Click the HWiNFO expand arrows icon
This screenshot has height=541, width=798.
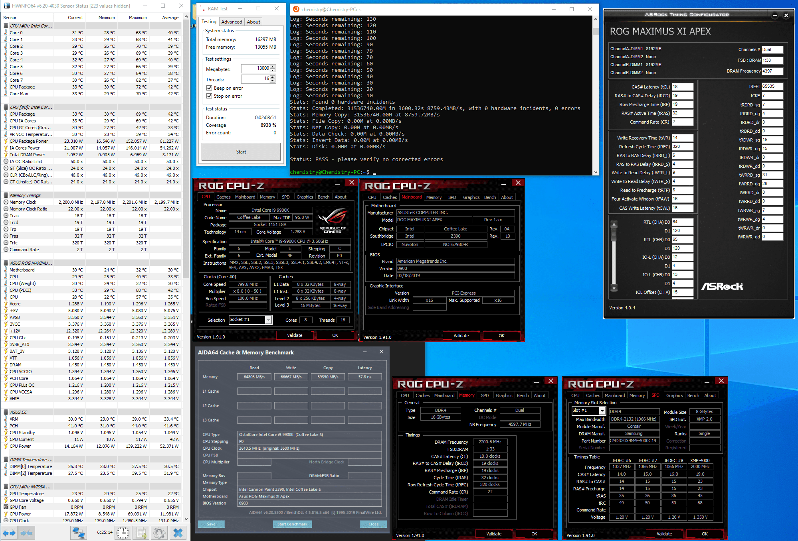click(9, 533)
